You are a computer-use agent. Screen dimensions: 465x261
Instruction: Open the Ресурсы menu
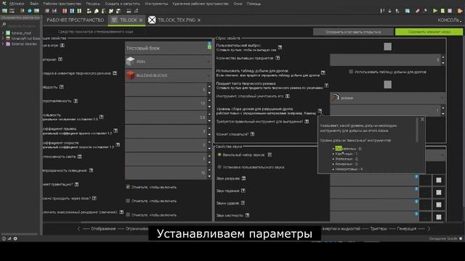tap(93, 4)
